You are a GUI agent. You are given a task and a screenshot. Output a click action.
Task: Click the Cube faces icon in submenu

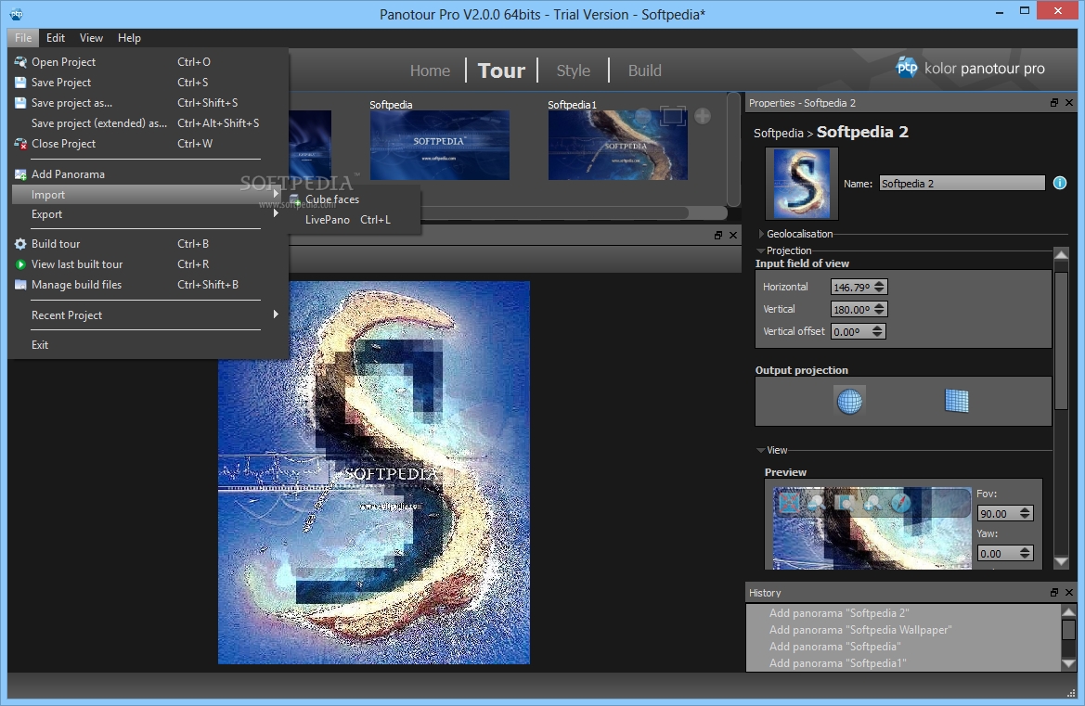pos(295,199)
